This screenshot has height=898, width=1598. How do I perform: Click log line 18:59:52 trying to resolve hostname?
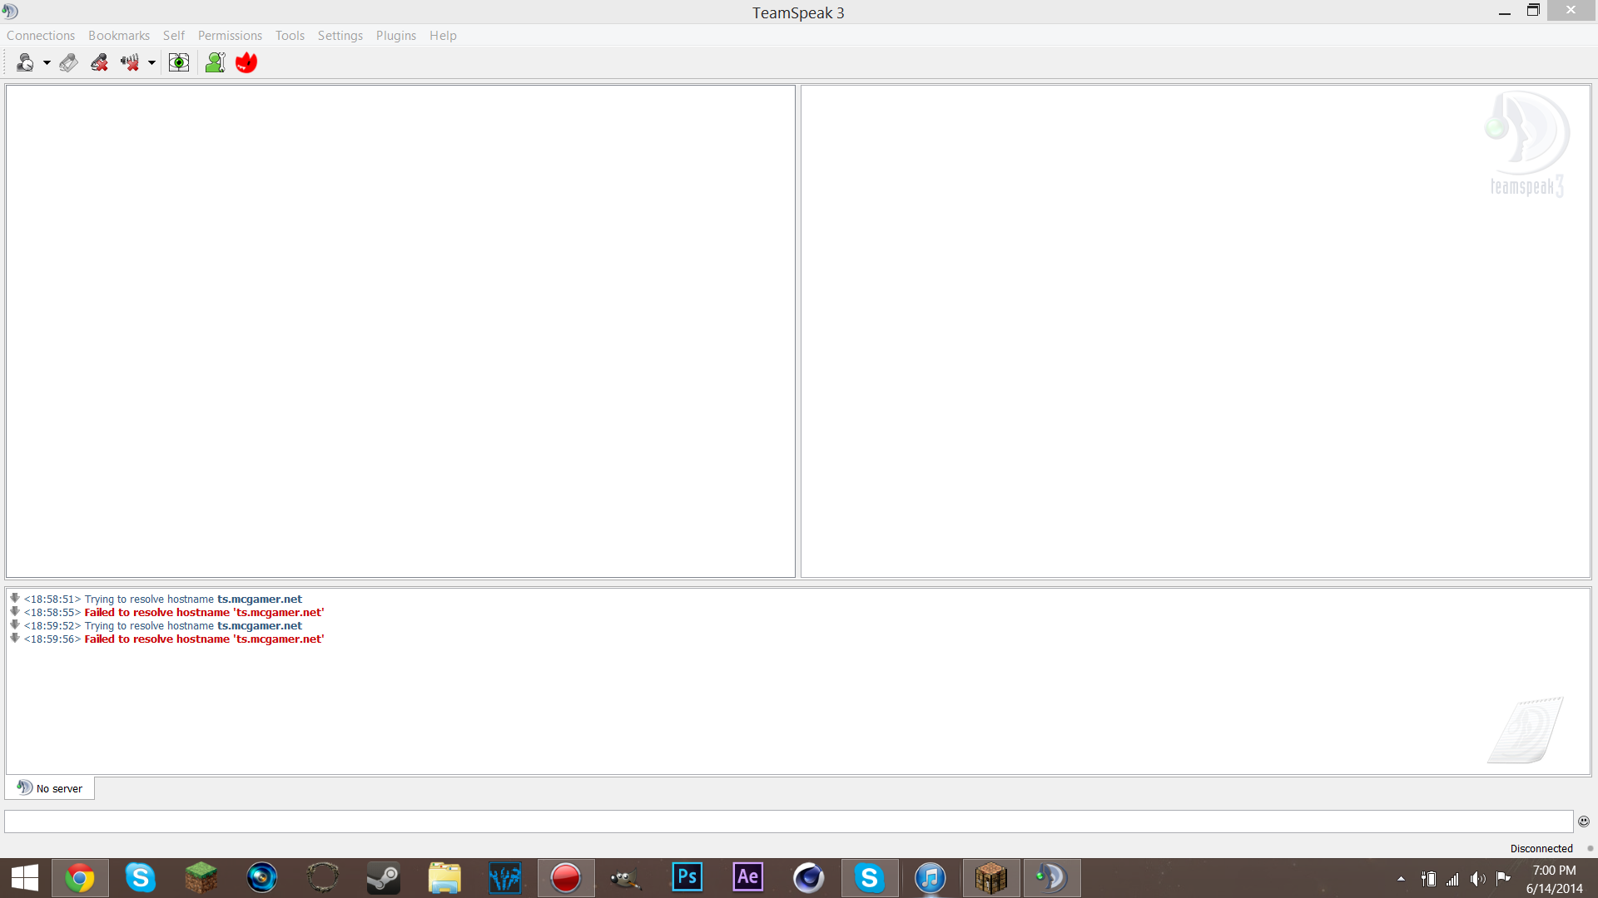[163, 626]
